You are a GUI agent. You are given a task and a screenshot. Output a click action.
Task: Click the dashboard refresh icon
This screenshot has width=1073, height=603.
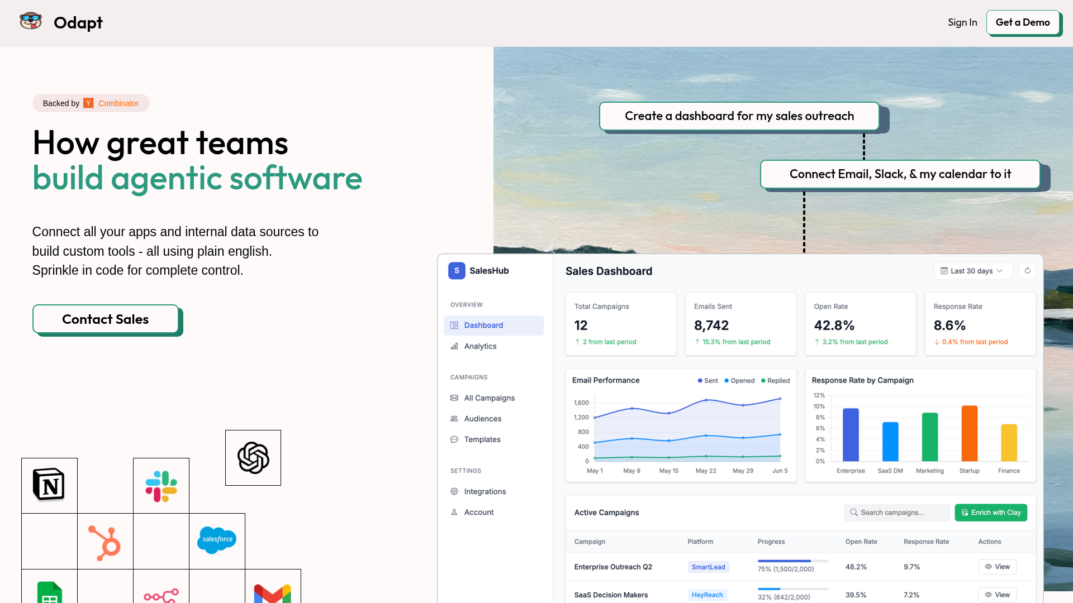coord(1027,271)
